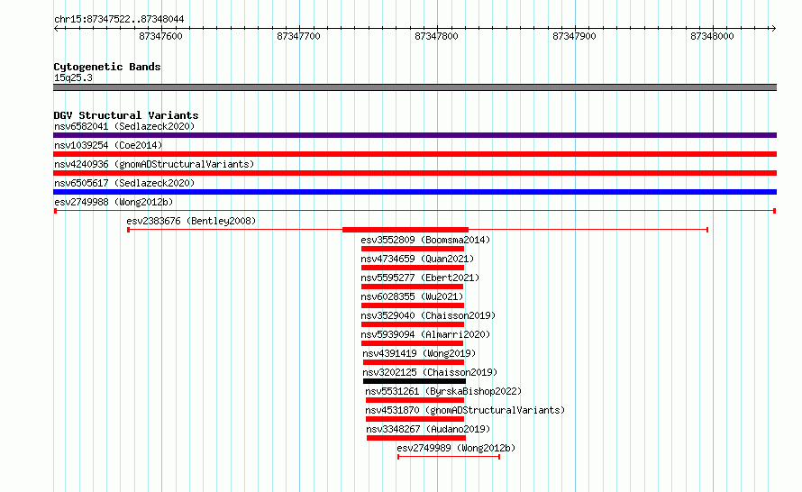Click the nsv6028355 red variant bar

pos(412,305)
